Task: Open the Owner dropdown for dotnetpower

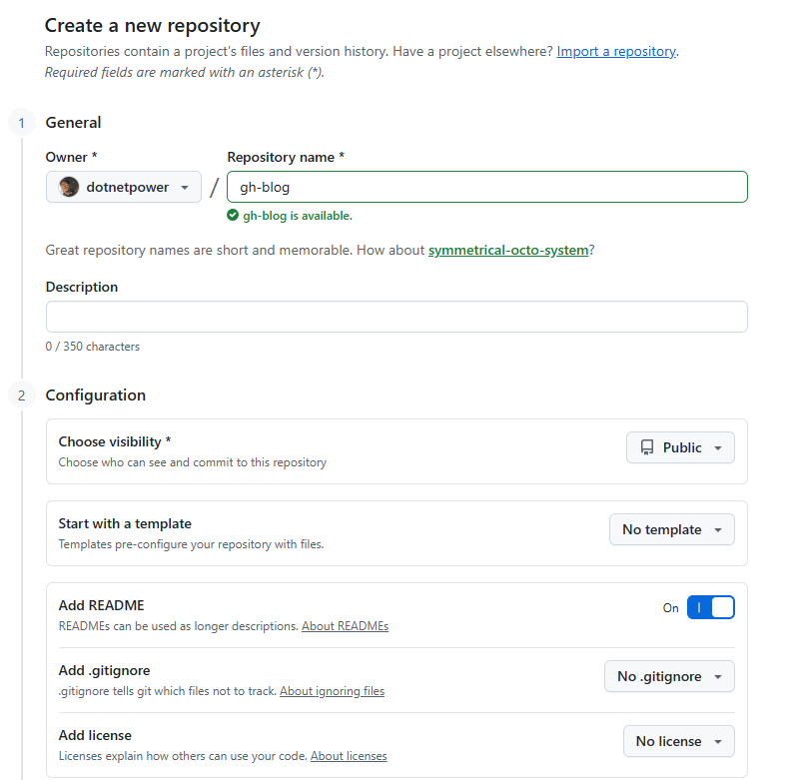Action: click(124, 187)
